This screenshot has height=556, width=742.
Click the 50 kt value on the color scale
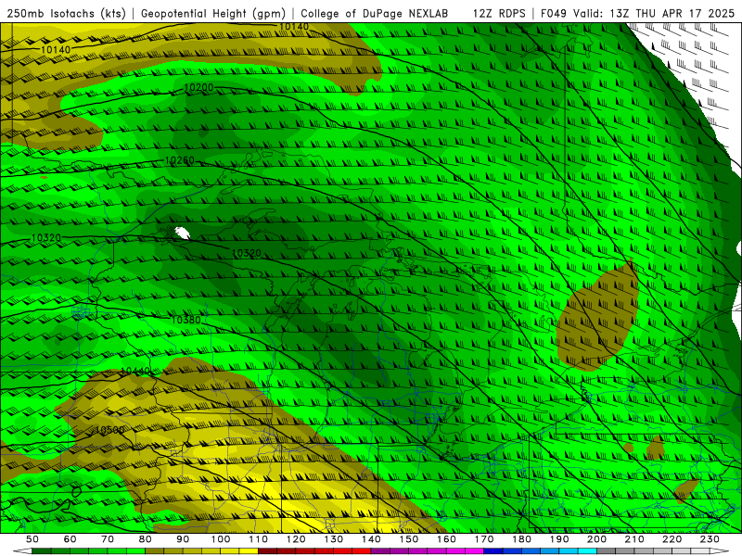pos(32,539)
